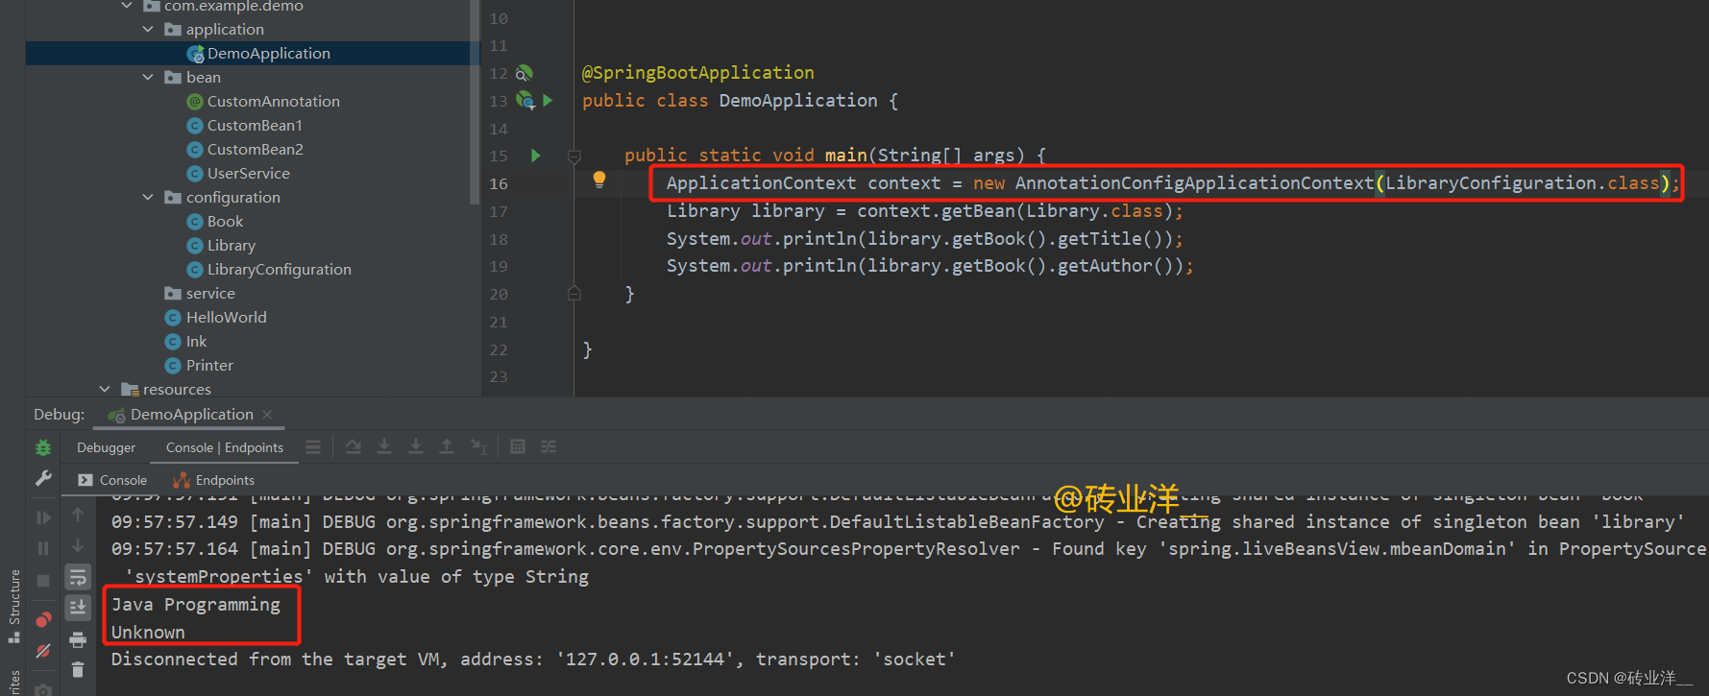This screenshot has height=696, width=1709.
Task: Select HelloWorld class file
Action: [215, 318]
